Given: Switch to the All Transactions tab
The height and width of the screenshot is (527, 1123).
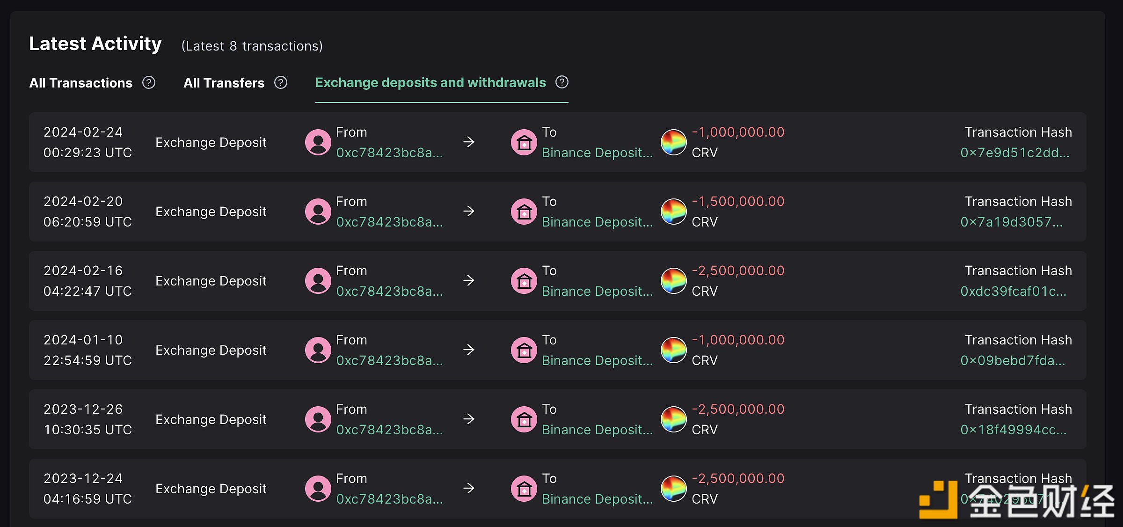Looking at the screenshot, I should [x=81, y=83].
